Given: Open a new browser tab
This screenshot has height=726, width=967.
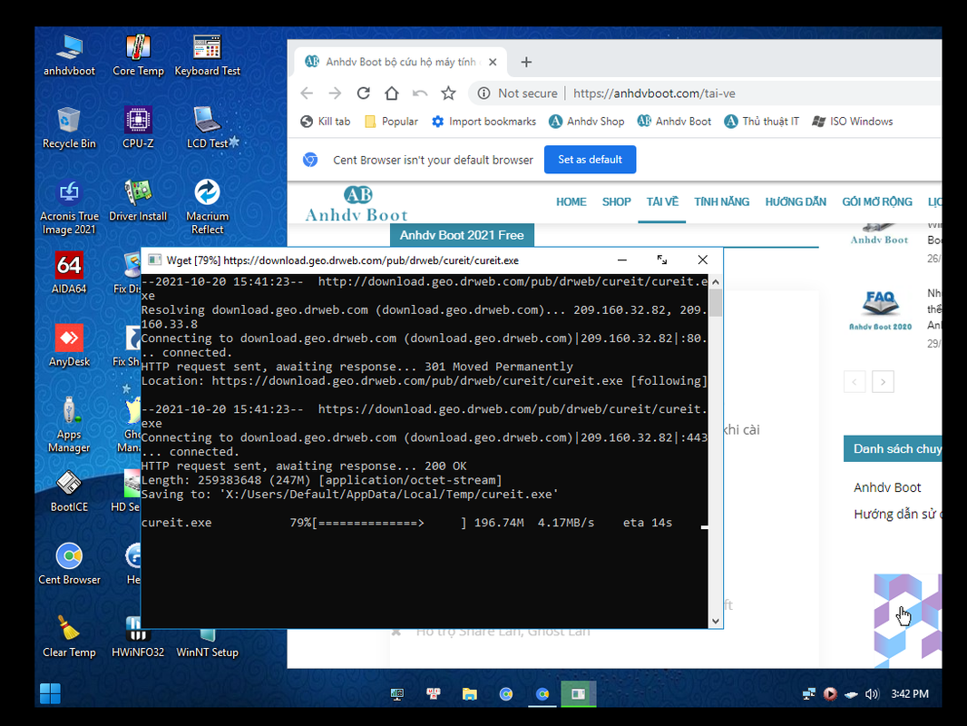Looking at the screenshot, I should (526, 62).
